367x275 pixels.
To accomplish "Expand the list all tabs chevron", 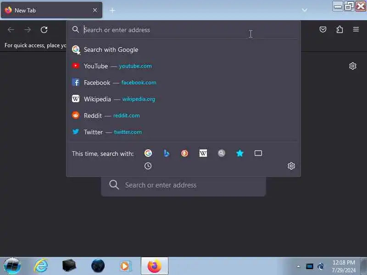I will 304,10.
